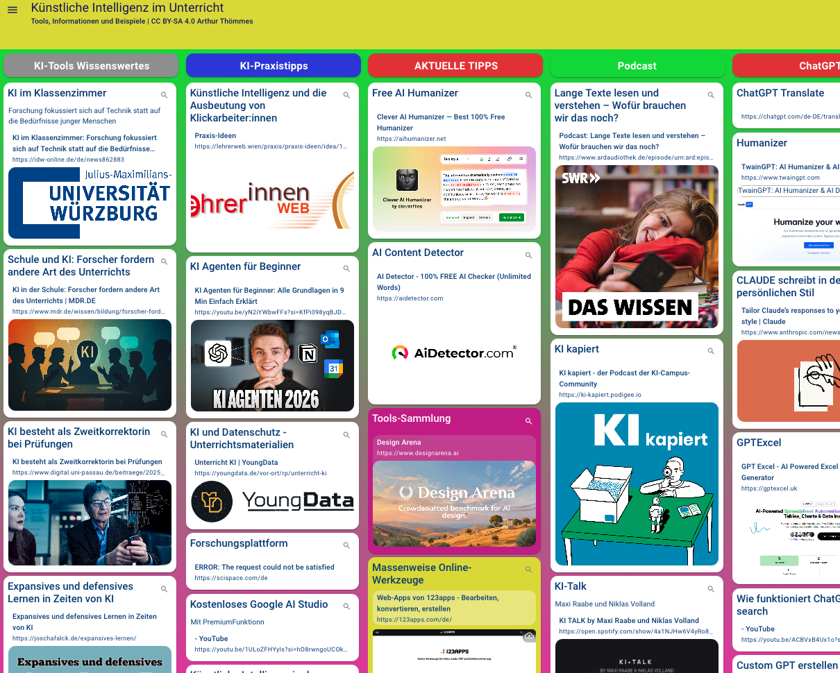Click magnifier on Massenweise Online-Werkzeuge card
840x673 pixels.
coord(528,570)
